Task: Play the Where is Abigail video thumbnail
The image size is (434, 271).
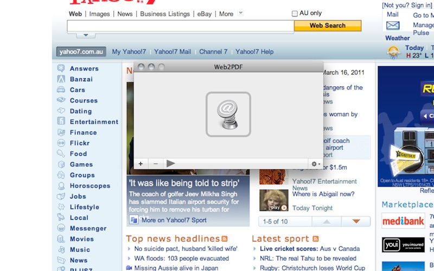Action: (274, 201)
